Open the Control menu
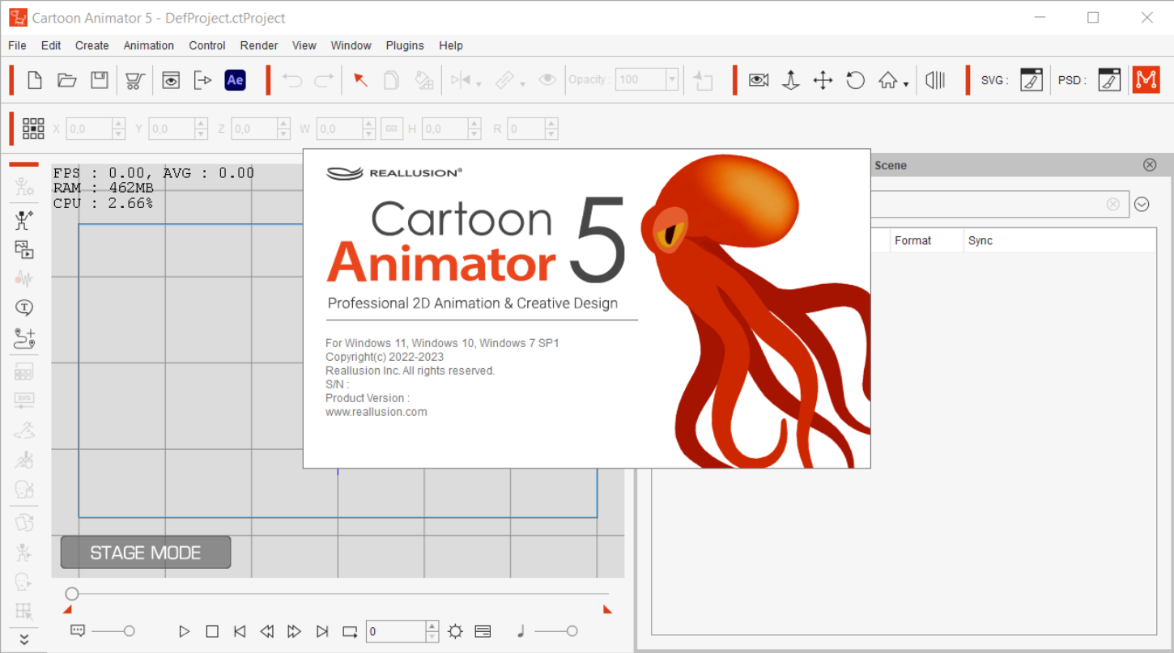 pyautogui.click(x=207, y=45)
